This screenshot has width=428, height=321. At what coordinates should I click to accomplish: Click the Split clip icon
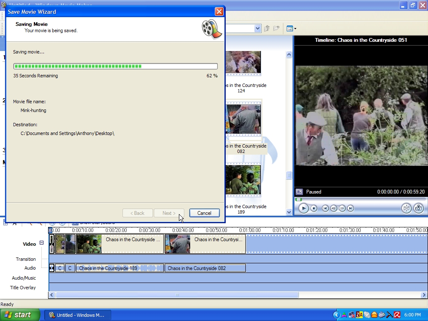406,208
